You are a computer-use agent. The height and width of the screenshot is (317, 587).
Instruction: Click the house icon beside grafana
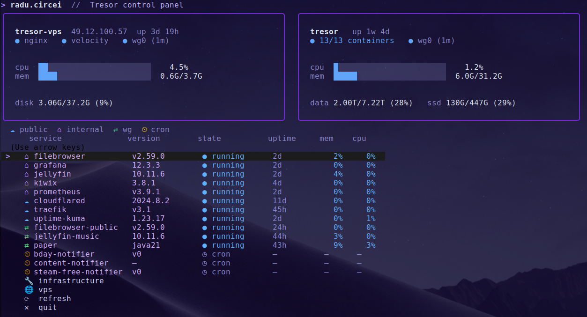[26, 165]
